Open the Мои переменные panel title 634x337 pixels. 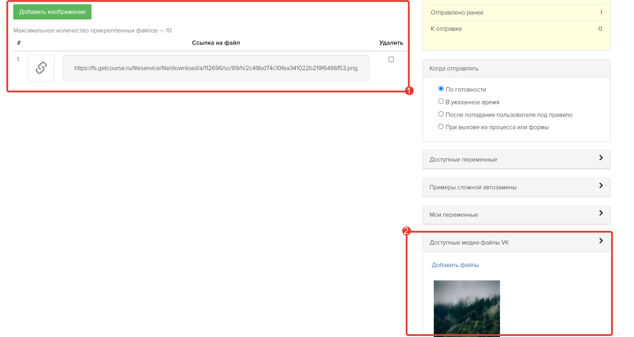[x=453, y=215]
